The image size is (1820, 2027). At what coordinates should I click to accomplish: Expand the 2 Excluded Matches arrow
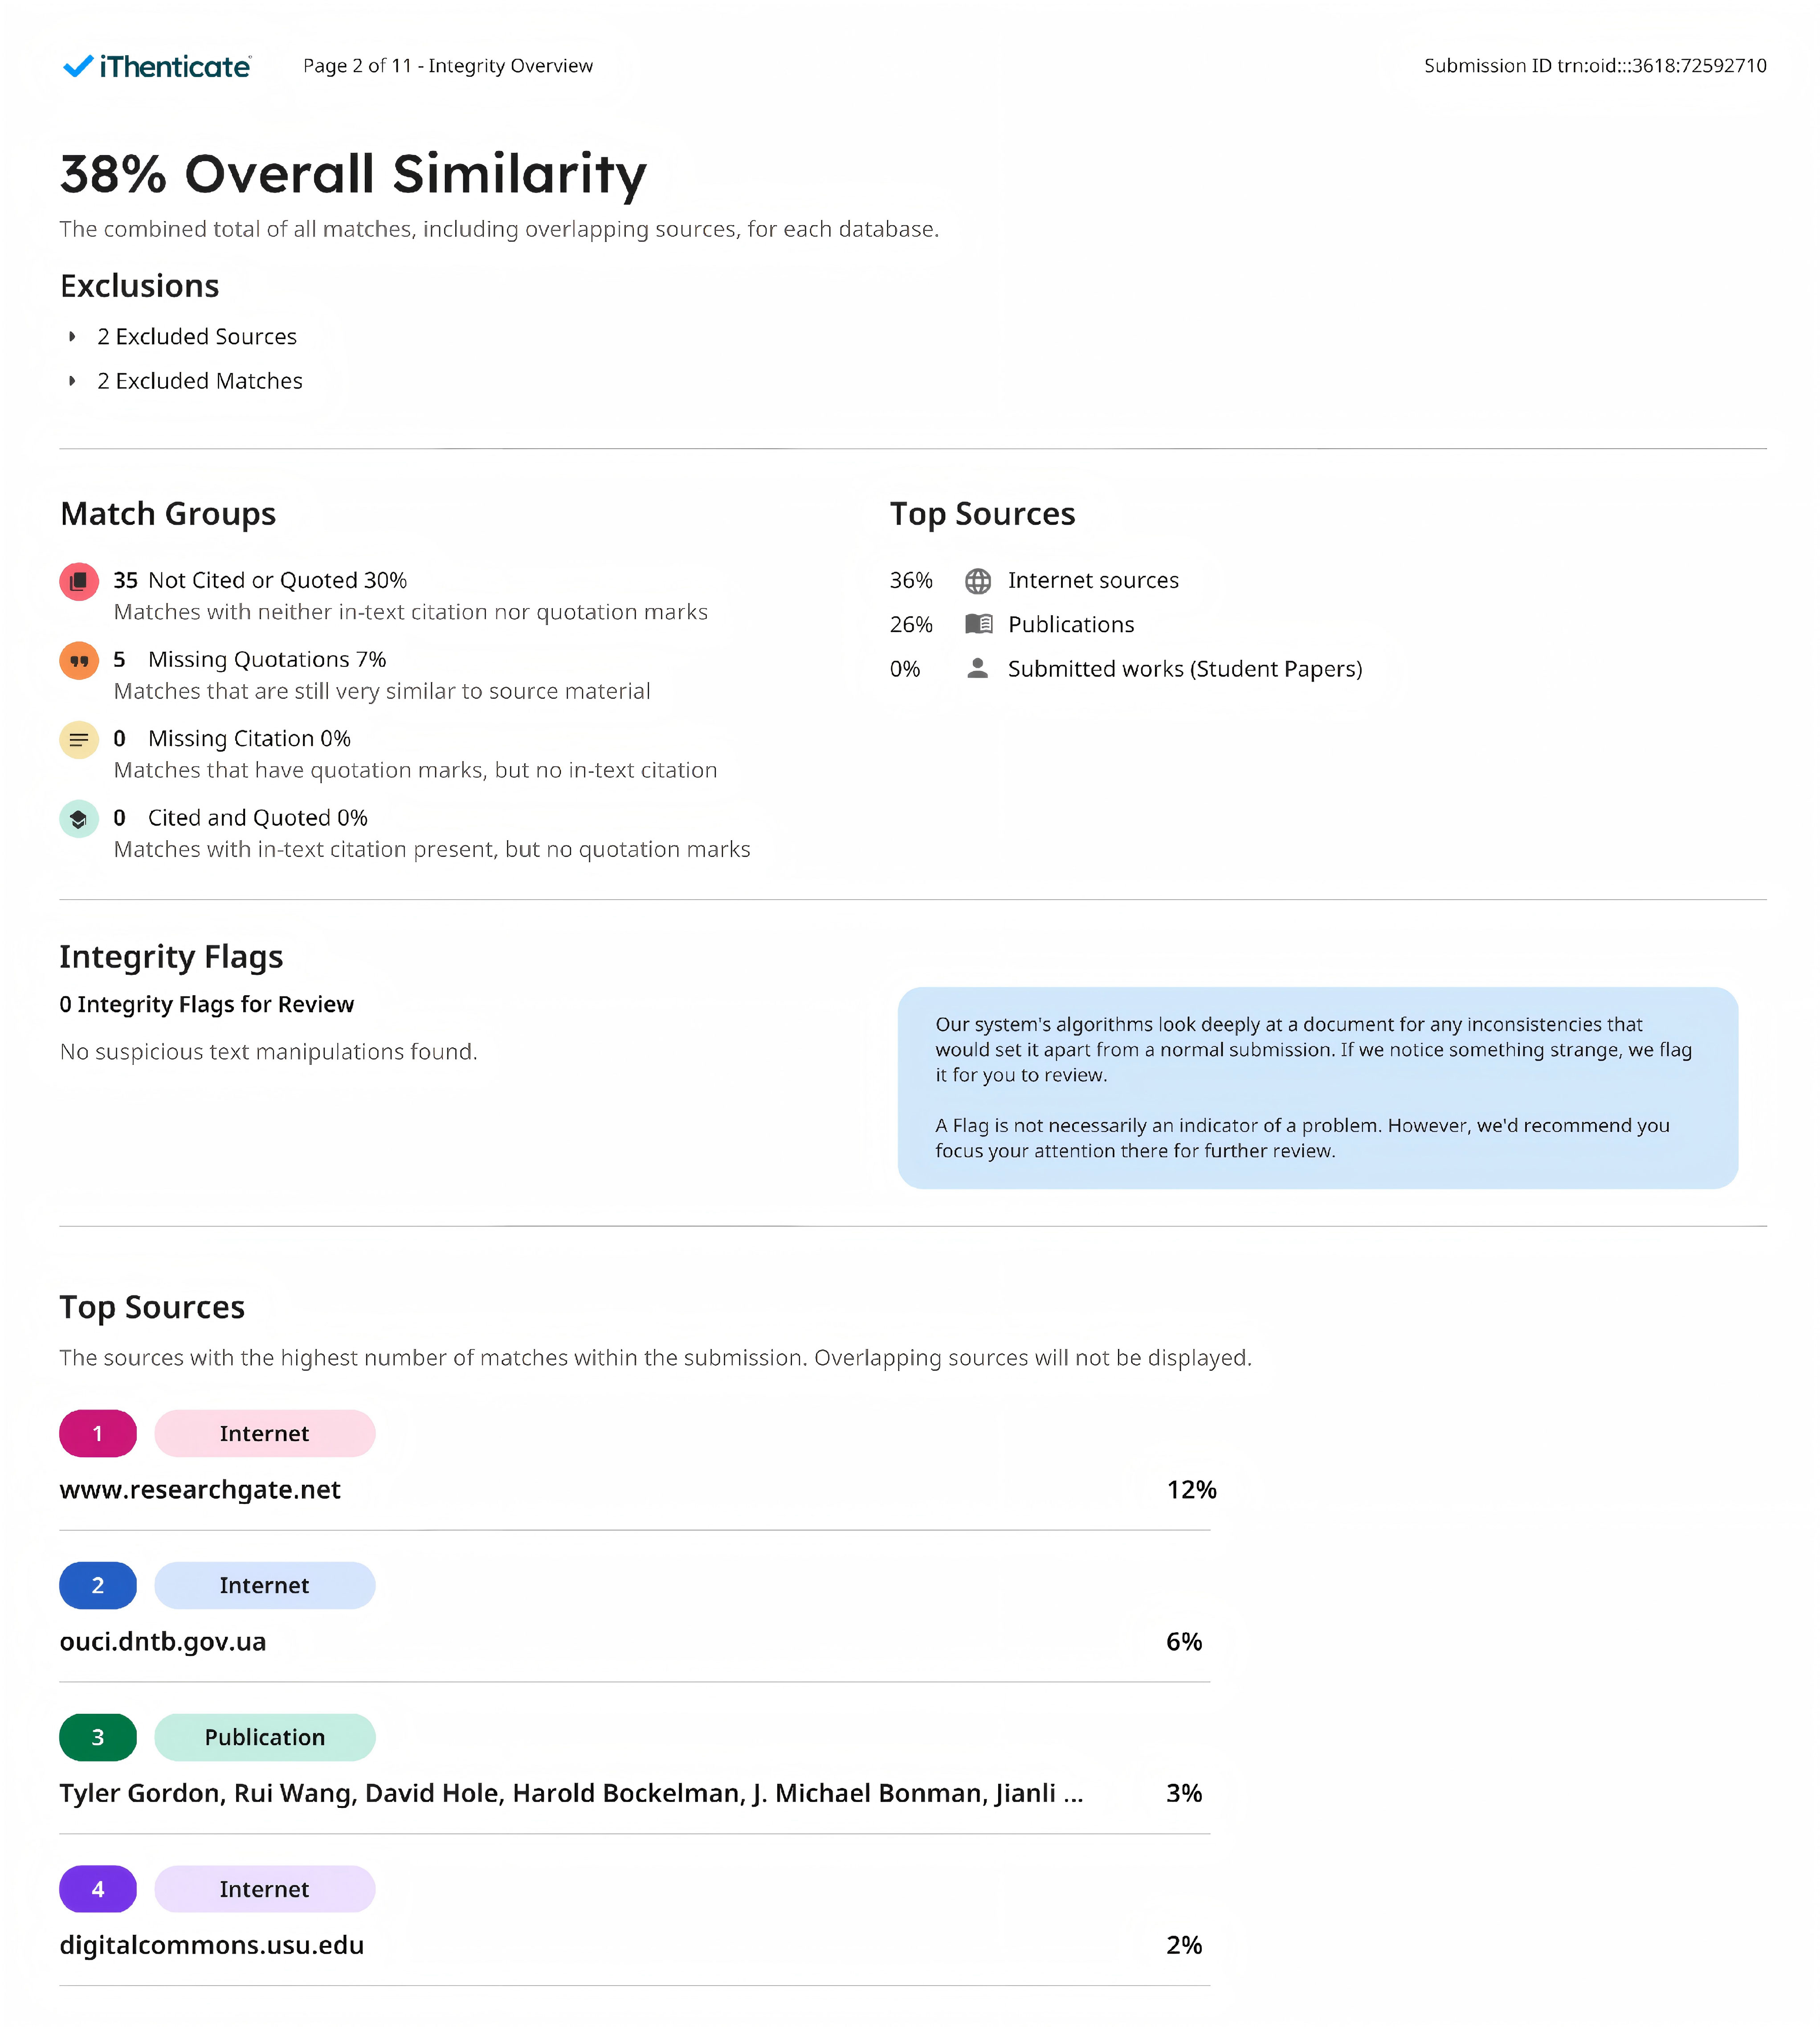pyautogui.click(x=72, y=381)
